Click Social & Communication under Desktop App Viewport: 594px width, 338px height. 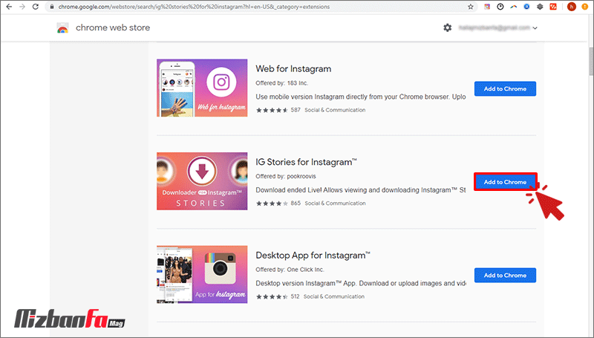point(334,296)
